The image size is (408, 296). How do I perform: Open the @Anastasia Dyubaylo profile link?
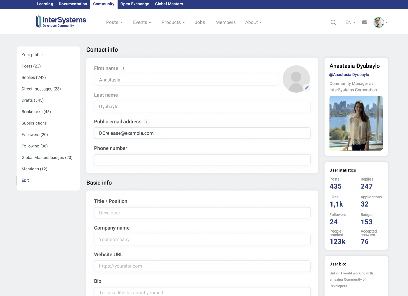[x=349, y=75]
